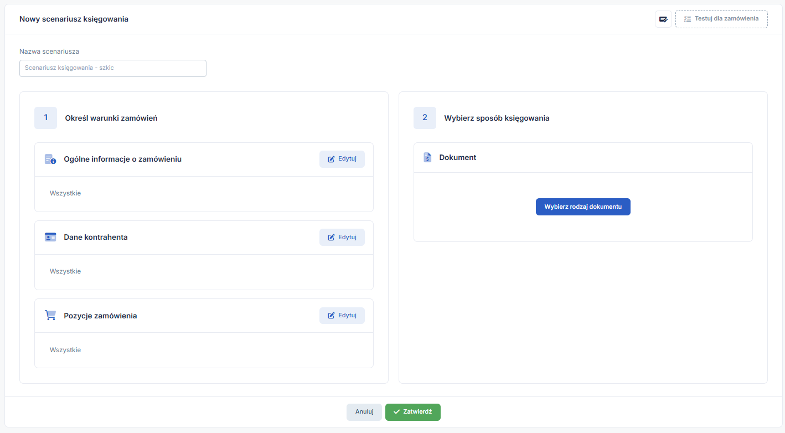Click the step 2 number badge

pos(425,118)
